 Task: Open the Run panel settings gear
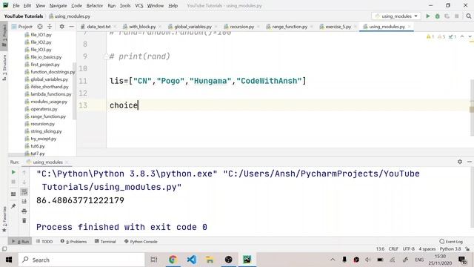pyautogui.click(x=460, y=162)
